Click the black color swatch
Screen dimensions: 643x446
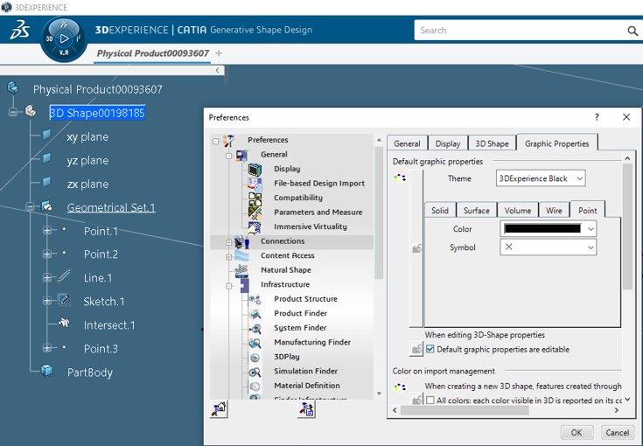click(542, 229)
